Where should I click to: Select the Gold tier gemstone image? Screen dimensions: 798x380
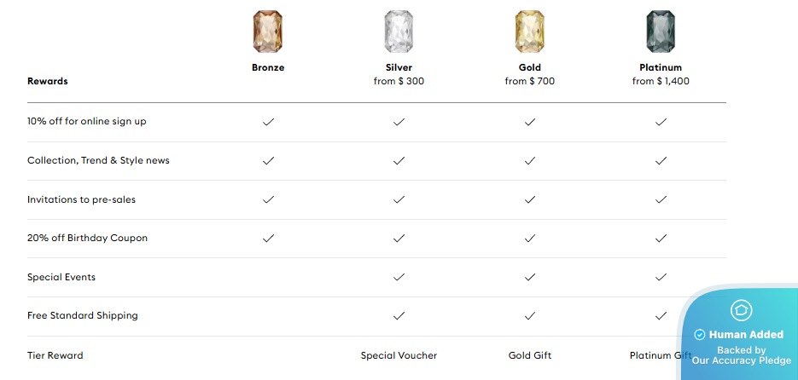pos(530,32)
